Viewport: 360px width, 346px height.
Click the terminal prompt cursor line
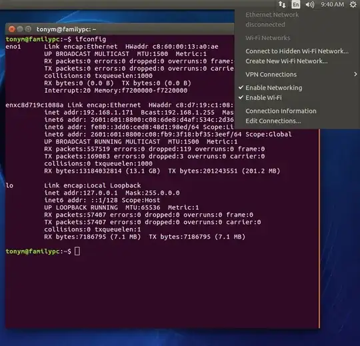pyautogui.click(x=43, y=251)
